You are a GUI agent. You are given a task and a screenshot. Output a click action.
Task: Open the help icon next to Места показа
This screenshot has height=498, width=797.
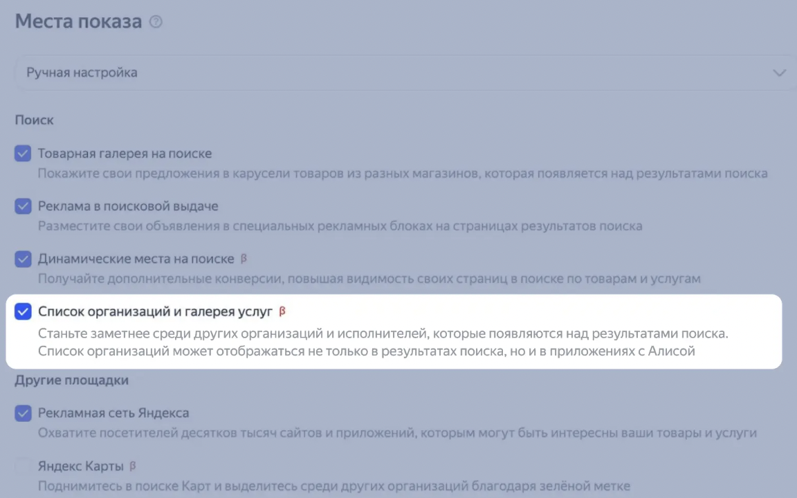pyautogui.click(x=156, y=22)
